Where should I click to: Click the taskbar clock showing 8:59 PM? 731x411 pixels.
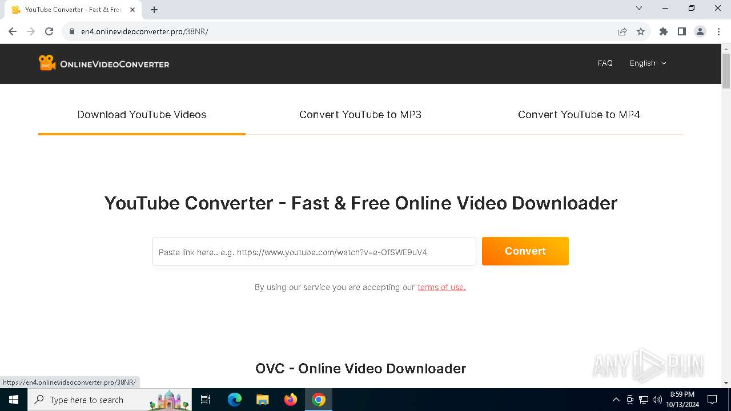(x=682, y=400)
